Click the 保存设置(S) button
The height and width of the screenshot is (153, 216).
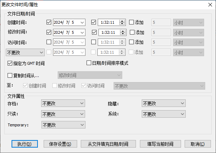60,144
